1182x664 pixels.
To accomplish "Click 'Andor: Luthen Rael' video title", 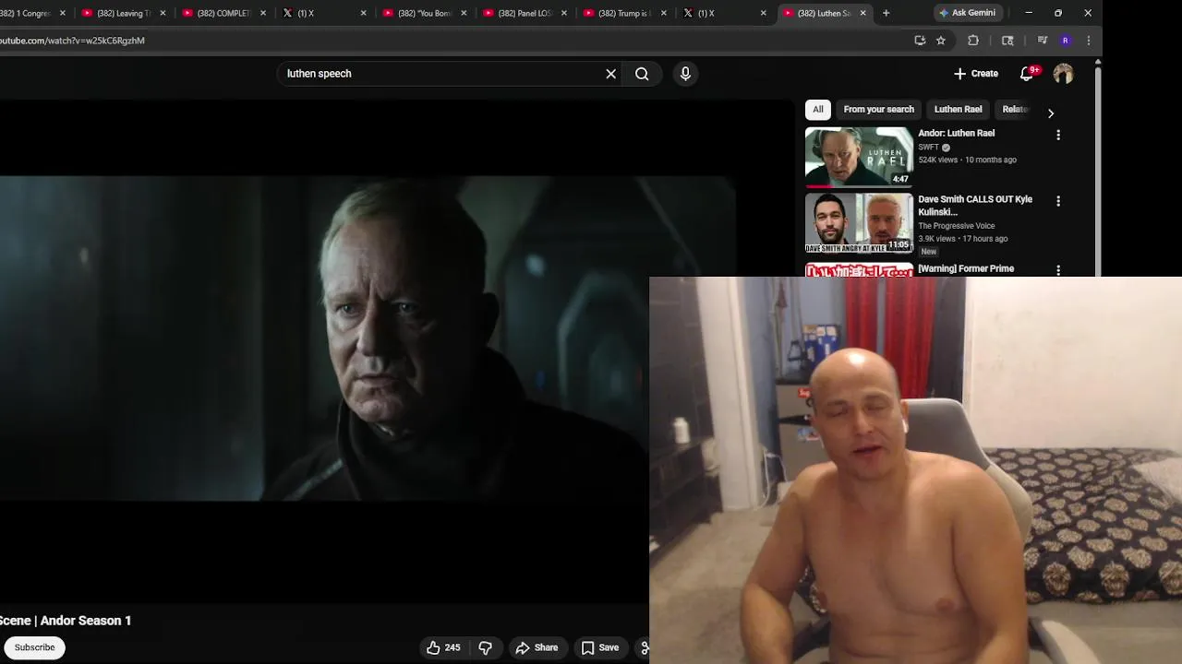I will 956,133.
